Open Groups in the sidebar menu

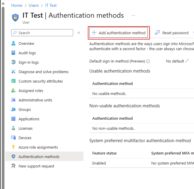24,110
